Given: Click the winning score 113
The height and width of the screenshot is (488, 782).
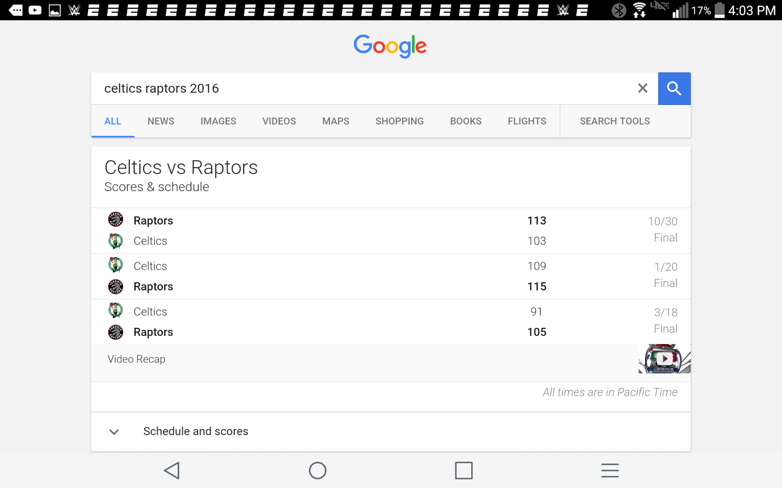Looking at the screenshot, I should click(537, 221).
